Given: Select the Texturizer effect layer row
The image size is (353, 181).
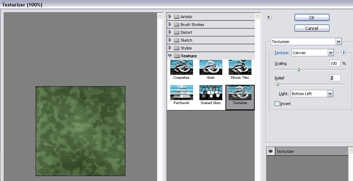Looking at the screenshot, I should [x=307, y=151].
